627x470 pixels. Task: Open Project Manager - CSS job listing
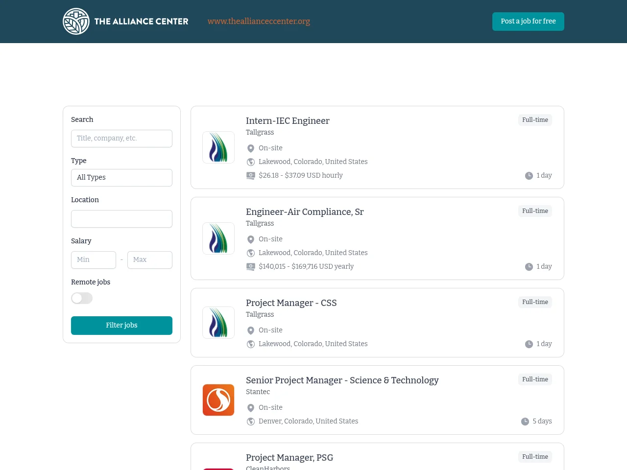coord(291,303)
